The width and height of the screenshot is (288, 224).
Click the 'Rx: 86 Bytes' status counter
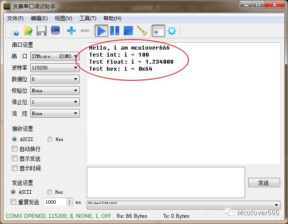132,216
